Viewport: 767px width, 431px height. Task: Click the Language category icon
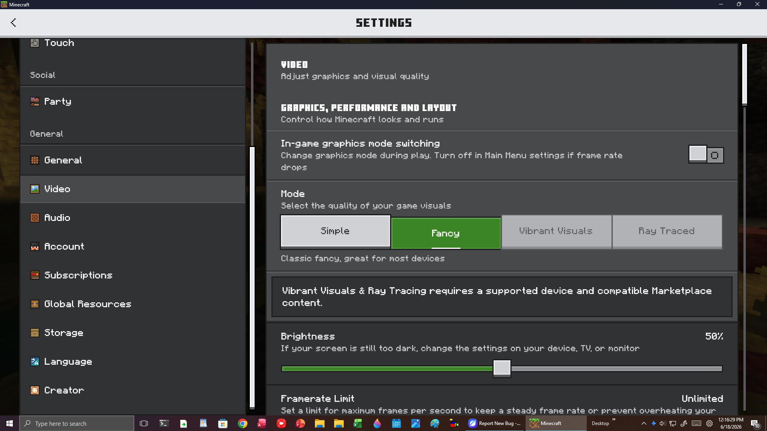(35, 361)
